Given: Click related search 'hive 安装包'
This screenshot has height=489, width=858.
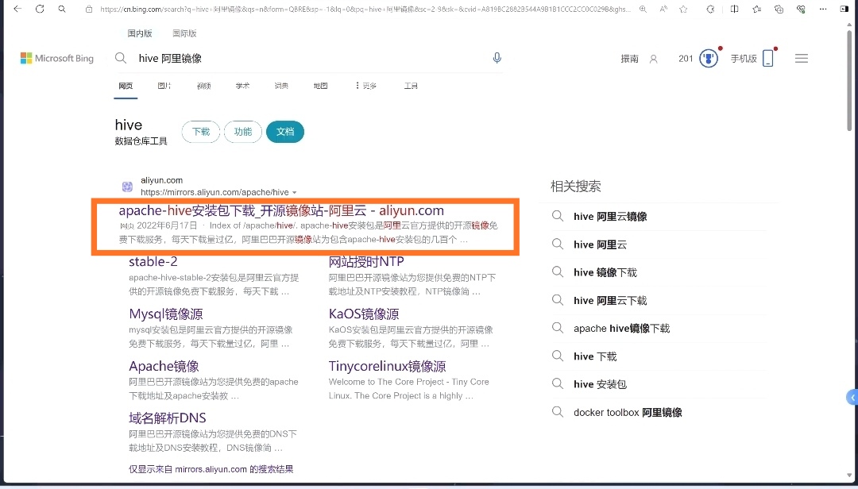Looking at the screenshot, I should tap(601, 384).
